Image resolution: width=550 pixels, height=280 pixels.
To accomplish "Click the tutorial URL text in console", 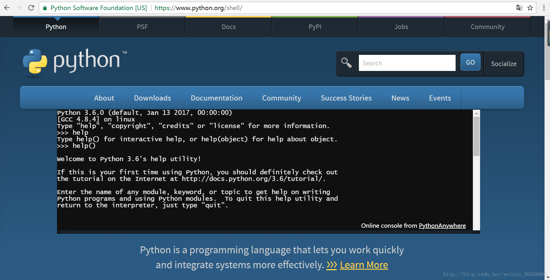I will [x=252, y=179].
